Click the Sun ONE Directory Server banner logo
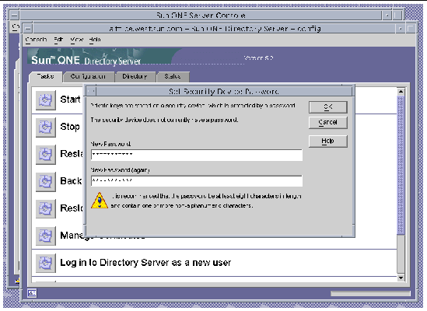The height and width of the screenshot is (311, 427). point(86,60)
